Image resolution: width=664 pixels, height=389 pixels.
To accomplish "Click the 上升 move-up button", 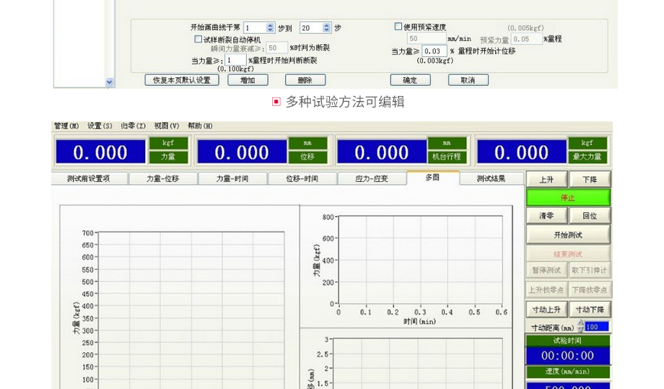I will point(546,179).
